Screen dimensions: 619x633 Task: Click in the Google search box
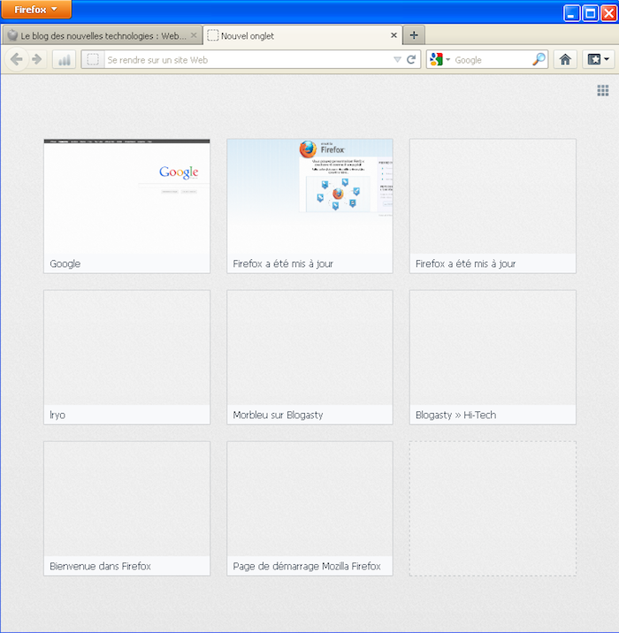(x=491, y=59)
